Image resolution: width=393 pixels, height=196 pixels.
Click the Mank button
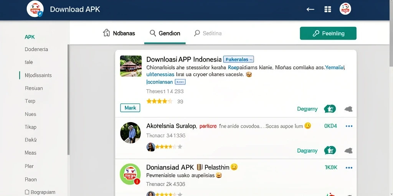pyautogui.click(x=130, y=108)
